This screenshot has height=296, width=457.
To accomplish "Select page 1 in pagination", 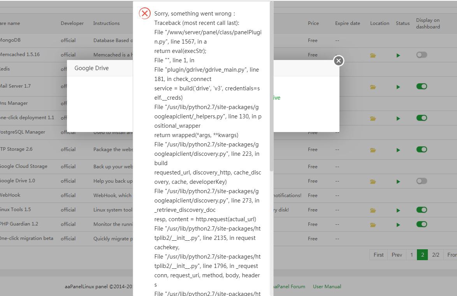I will click(411, 255).
